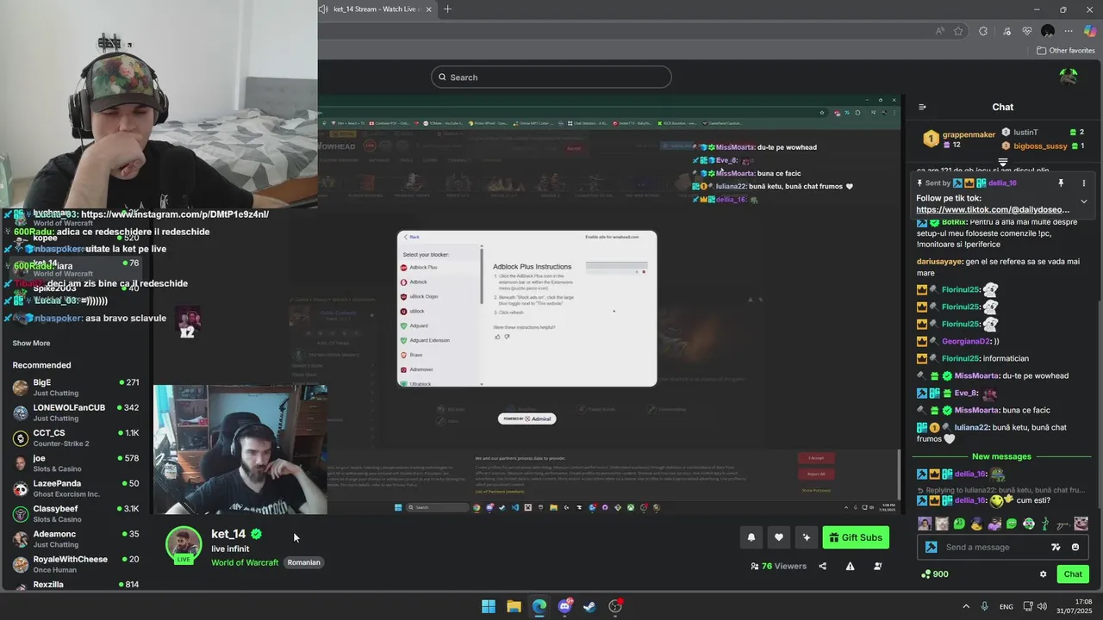Send message with green Chat button
Viewport: 1103px width, 620px height.
(x=1073, y=574)
